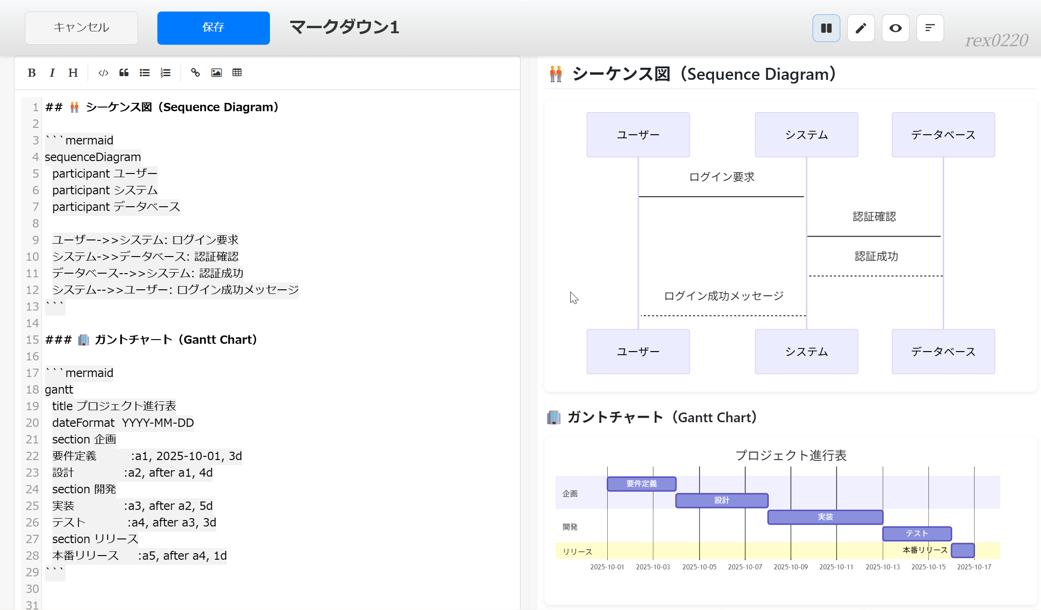
Task: Insert an image
Action: click(x=216, y=73)
